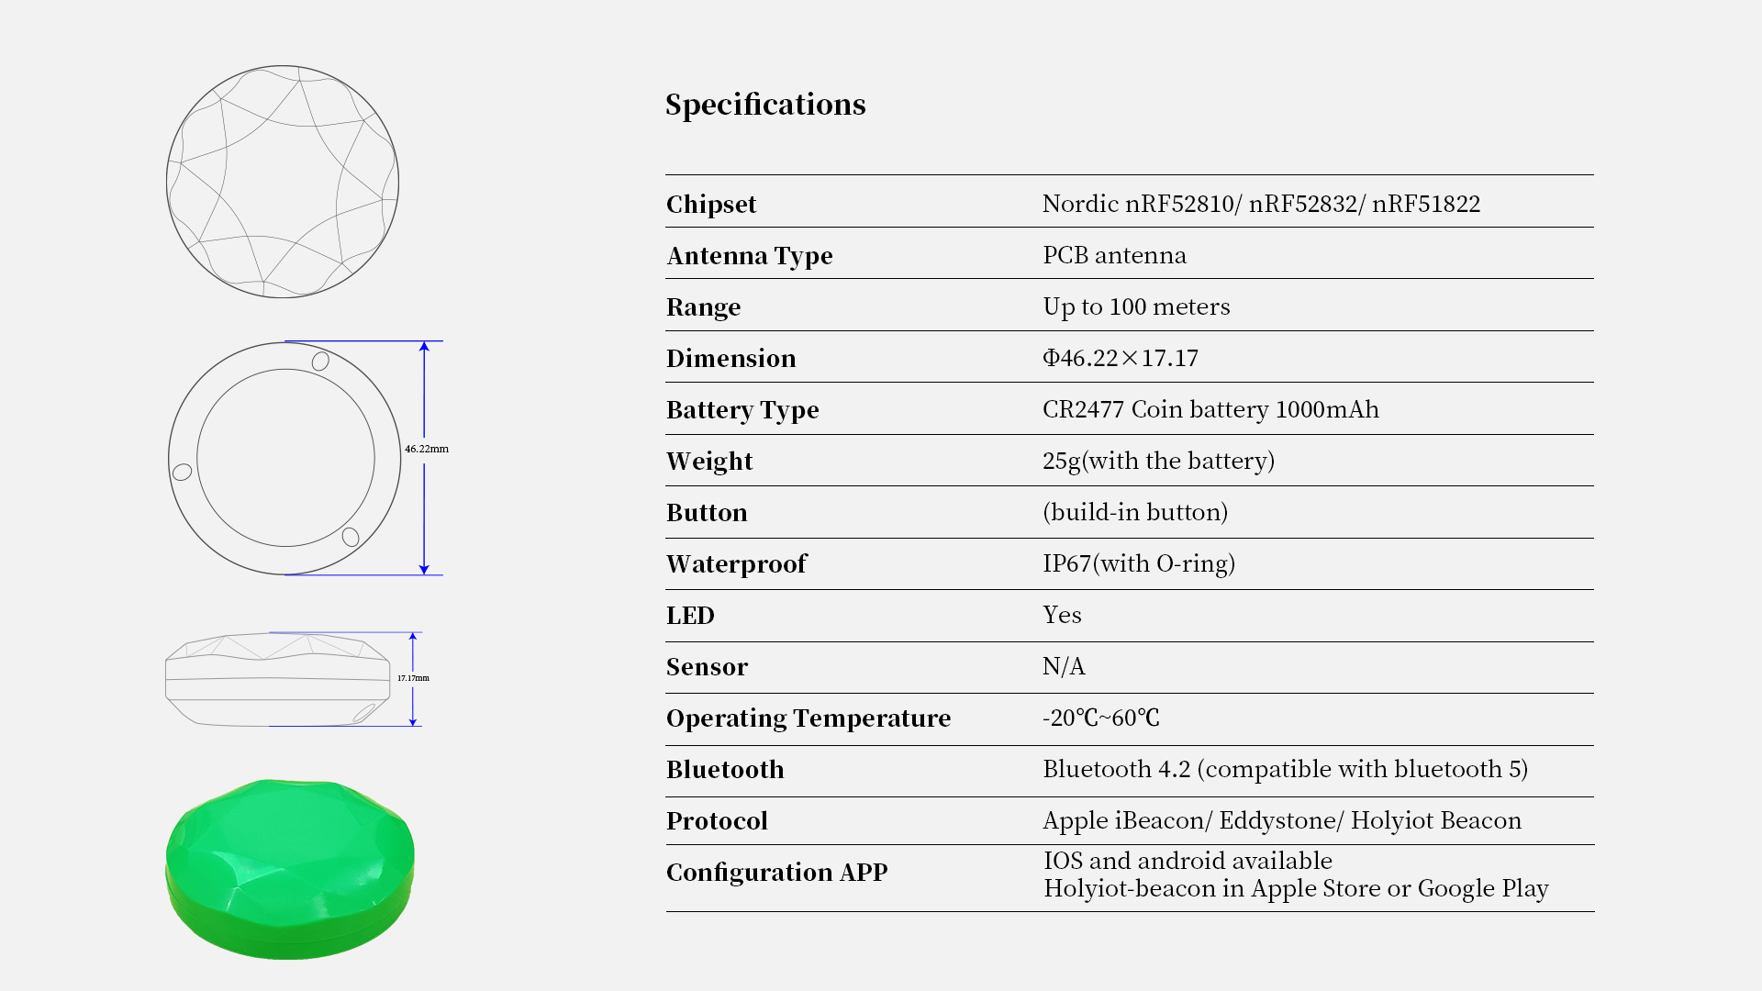Viewport: 1762px width, 991px height.
Task: Select the Chipset row label
Action: coord(711,204)
